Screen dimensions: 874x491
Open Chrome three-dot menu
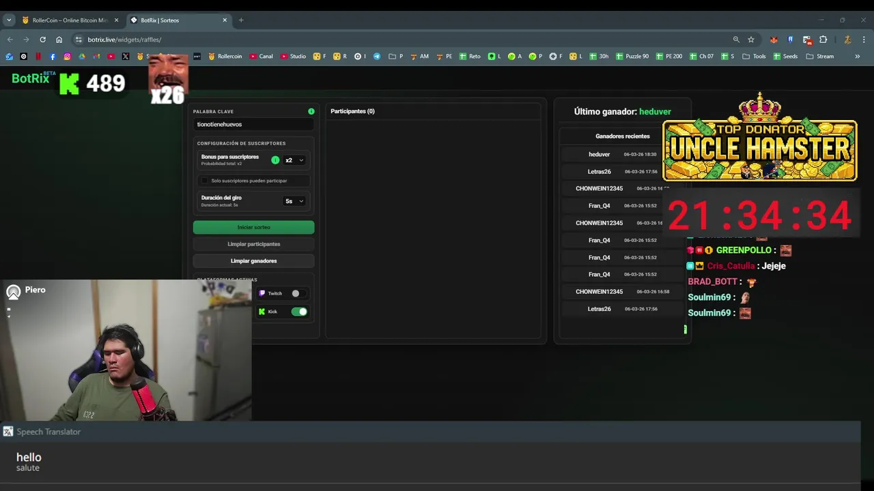[x=864, y=40]
